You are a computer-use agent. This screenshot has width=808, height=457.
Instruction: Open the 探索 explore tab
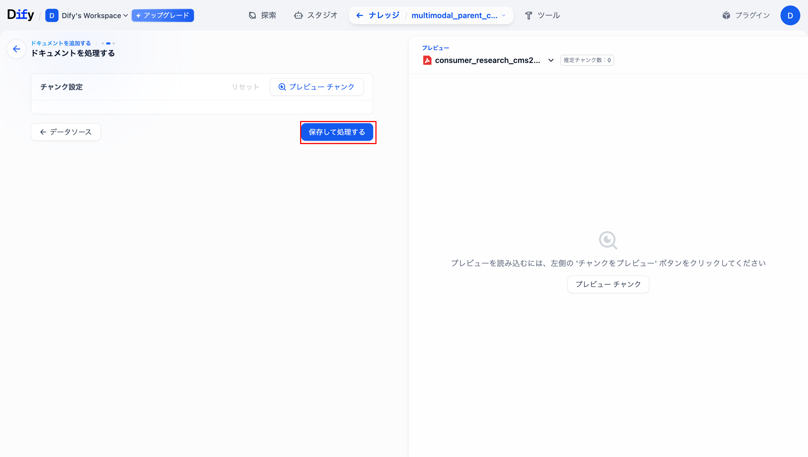(x=262, y=15)
